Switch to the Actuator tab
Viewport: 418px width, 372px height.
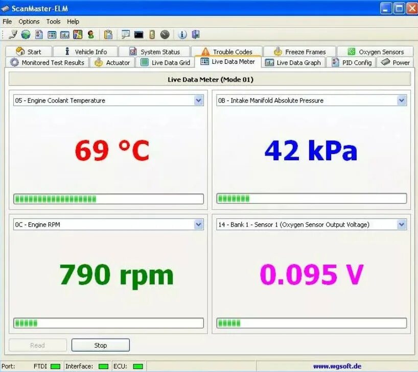click(x=112, y=63)
